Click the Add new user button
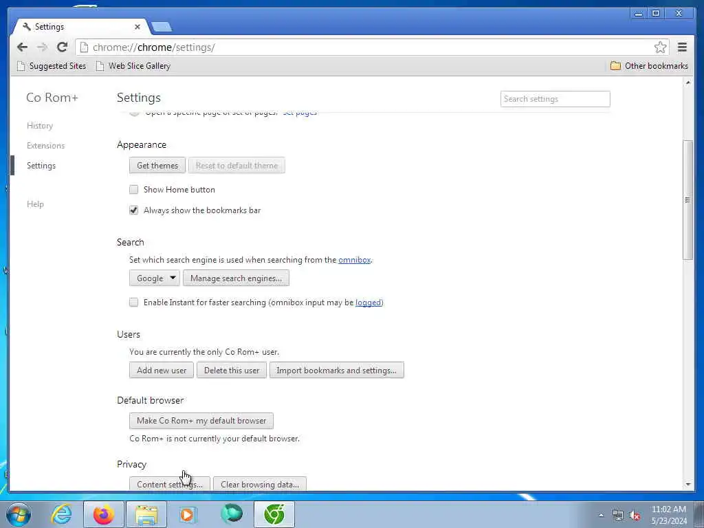Screen dimensions: 704x528 [x=161, y=371]
